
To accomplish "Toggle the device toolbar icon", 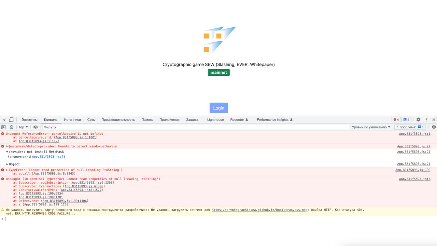I will 11,120.
